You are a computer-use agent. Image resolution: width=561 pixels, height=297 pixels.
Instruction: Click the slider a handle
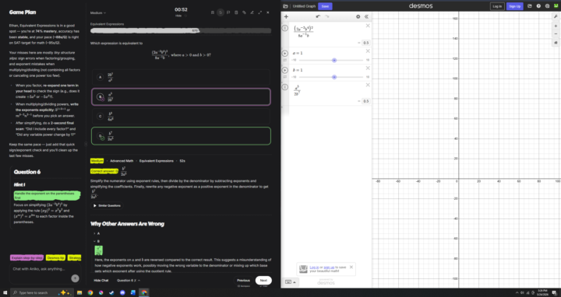tap(334, 60)
